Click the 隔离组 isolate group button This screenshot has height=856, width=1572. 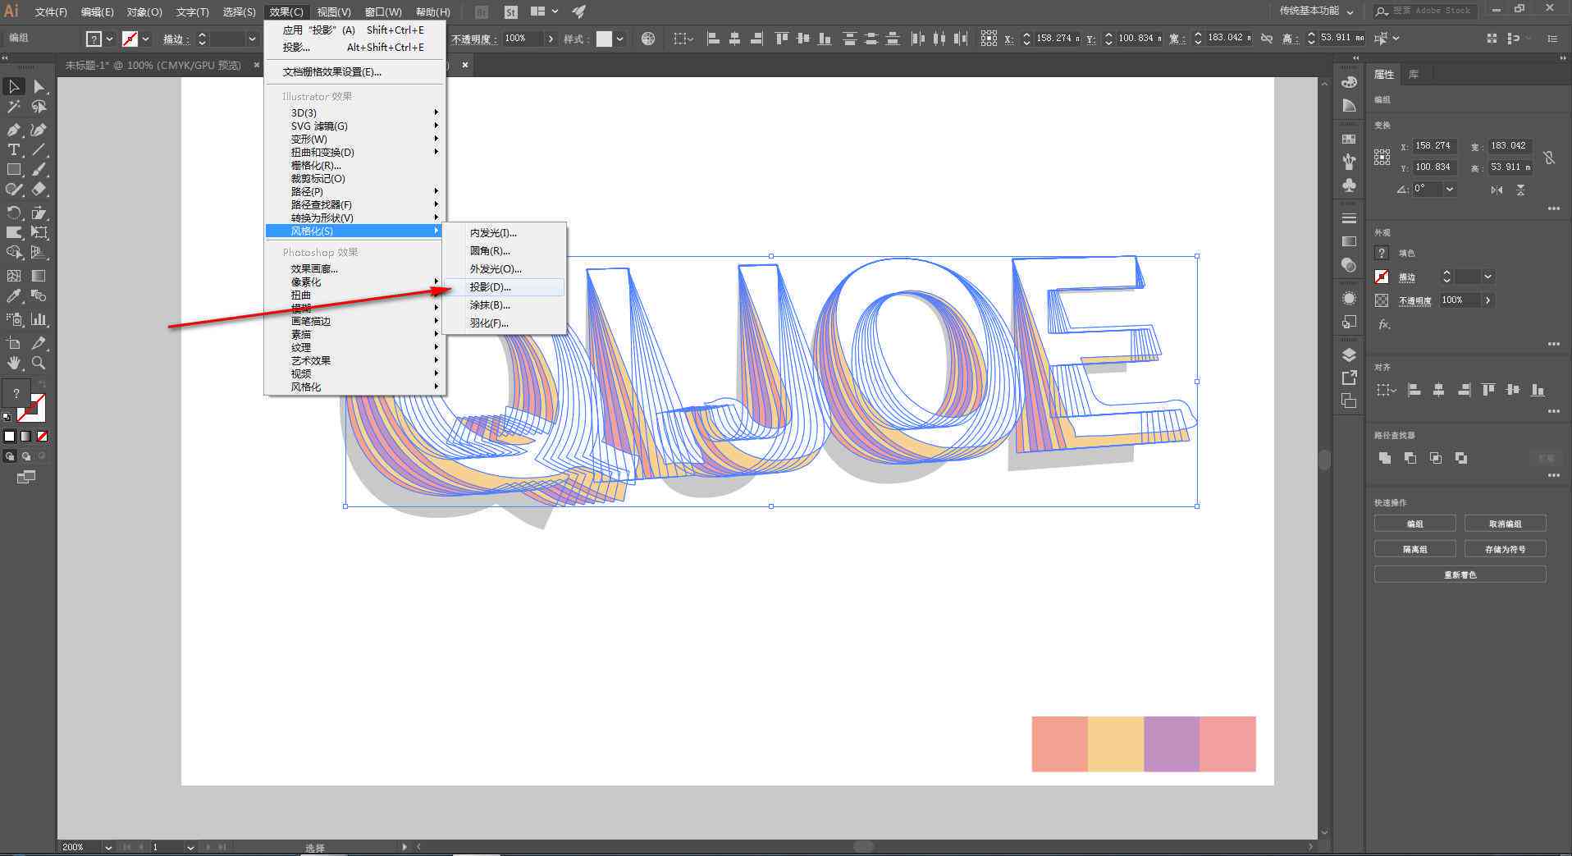(1415, 549)
